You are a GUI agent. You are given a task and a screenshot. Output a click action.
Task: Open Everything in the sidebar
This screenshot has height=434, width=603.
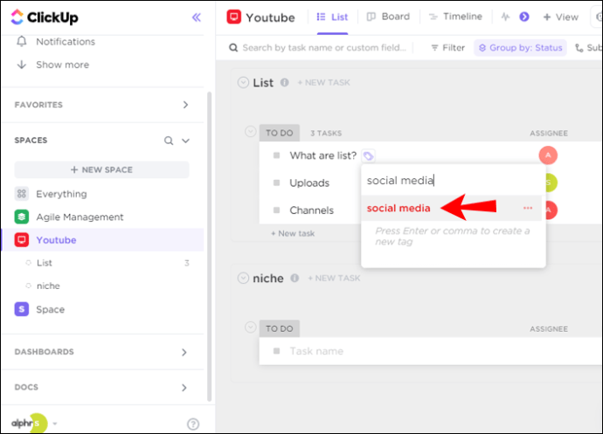61,194
